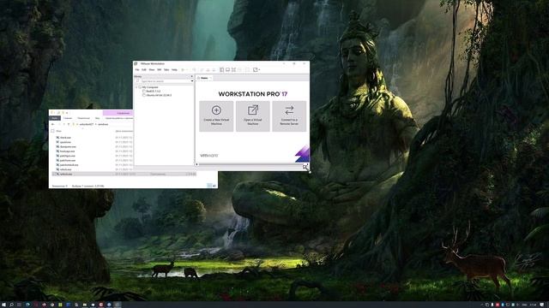Click the Library search field
Viewport: 549px width, 308px height.
[165, 81]
